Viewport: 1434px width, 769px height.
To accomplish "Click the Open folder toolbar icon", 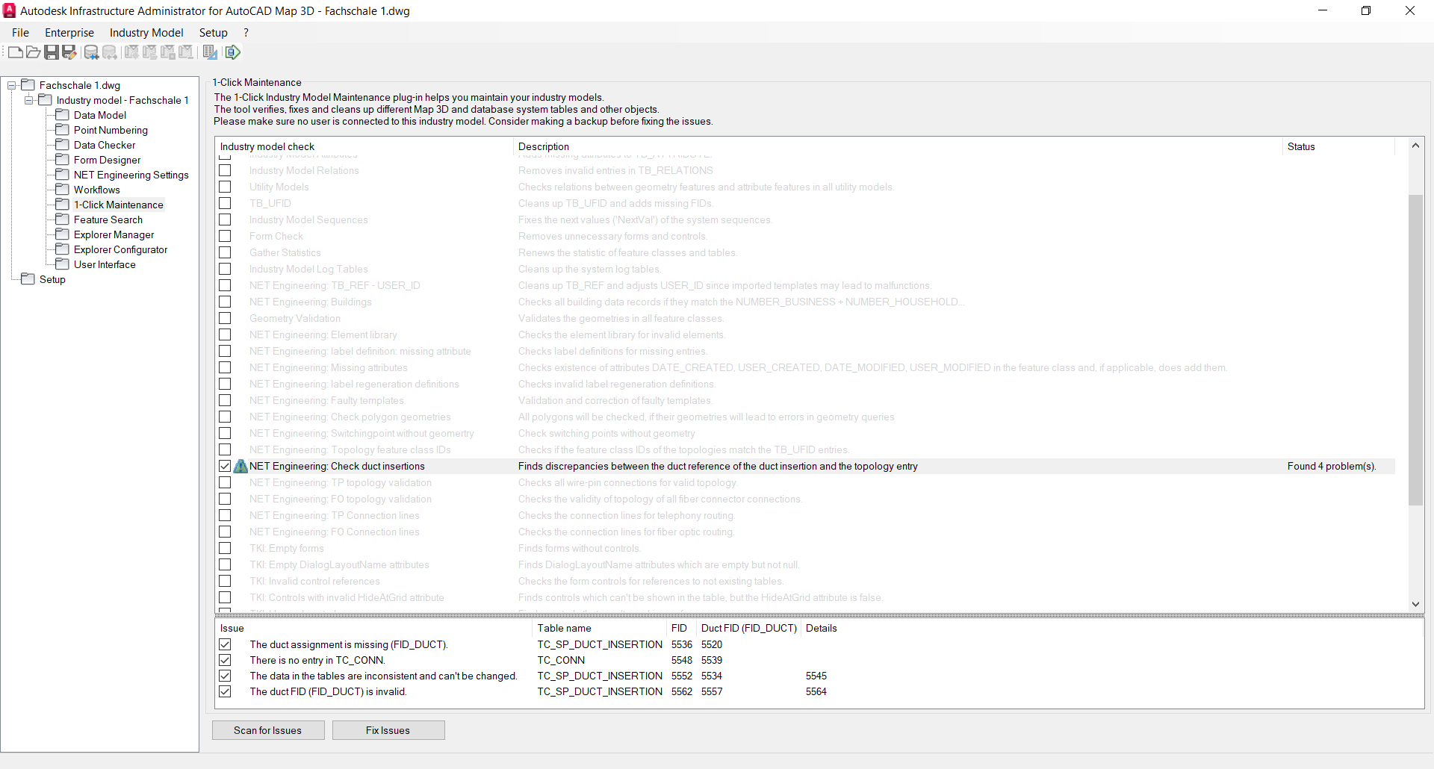I will 34,52.
